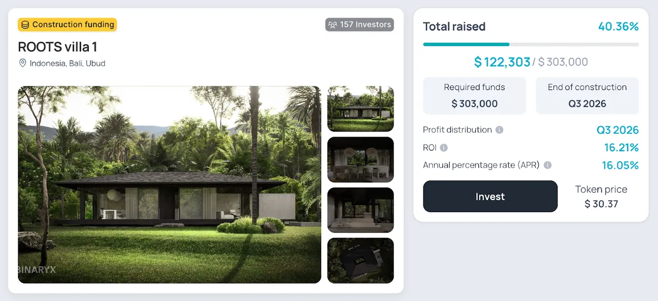Screen dimensions: 658x301
Task: Click the location pin icon
Action: tap(22, 63)
